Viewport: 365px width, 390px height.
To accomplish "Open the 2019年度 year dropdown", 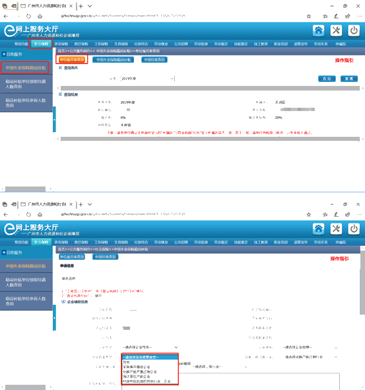I will [x=148, y=79].
